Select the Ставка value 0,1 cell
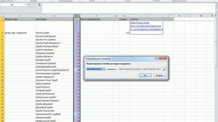 coord(124,28)
